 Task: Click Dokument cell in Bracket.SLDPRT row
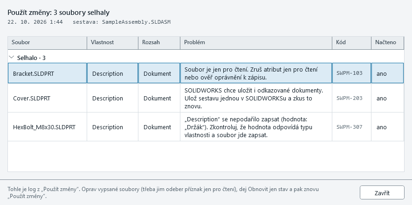pos(159,73)
